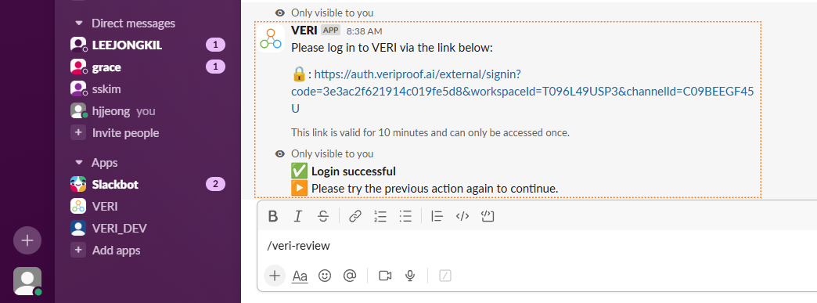Start a bulleted list
This screenshot has height=303, width=817.
pos(405,216)
